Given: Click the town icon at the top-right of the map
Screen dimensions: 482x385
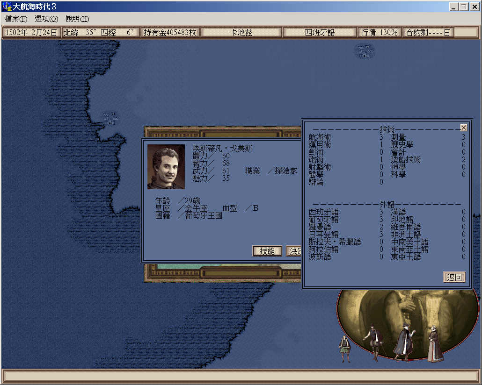Looking at the screenshot, I should coord(364,50).
